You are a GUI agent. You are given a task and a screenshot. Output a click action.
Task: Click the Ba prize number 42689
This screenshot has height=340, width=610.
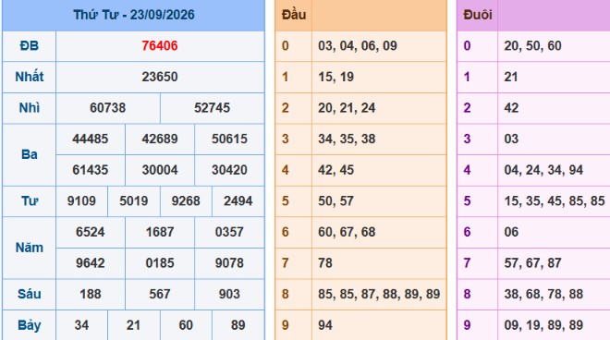coord(160,139)
